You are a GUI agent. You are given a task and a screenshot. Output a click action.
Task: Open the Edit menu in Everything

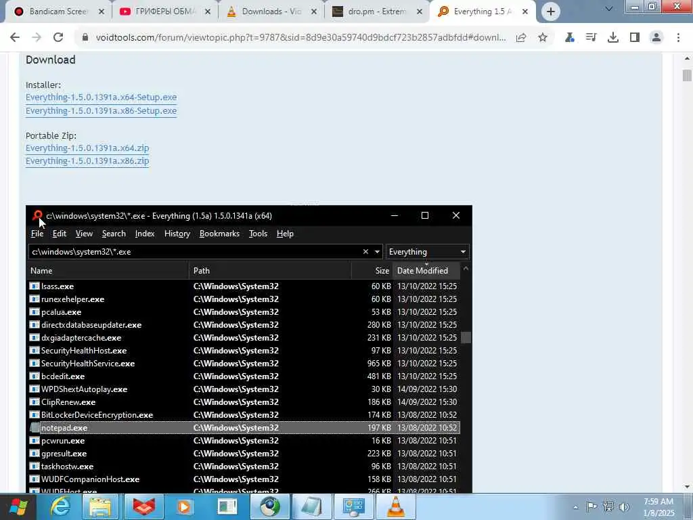pos(60,234)
